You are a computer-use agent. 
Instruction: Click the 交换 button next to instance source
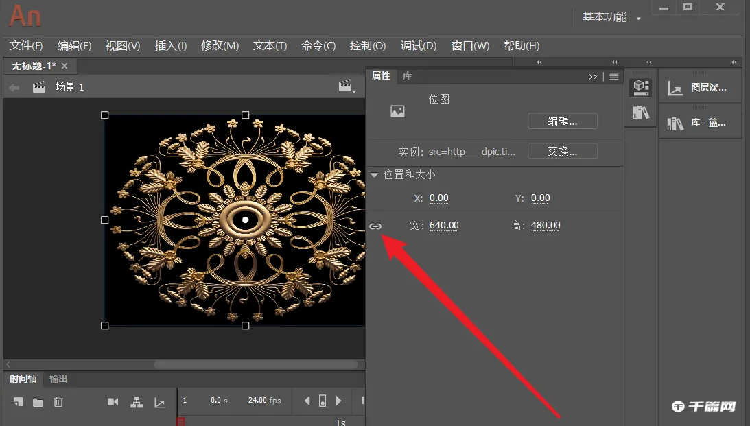click(563, 151)
